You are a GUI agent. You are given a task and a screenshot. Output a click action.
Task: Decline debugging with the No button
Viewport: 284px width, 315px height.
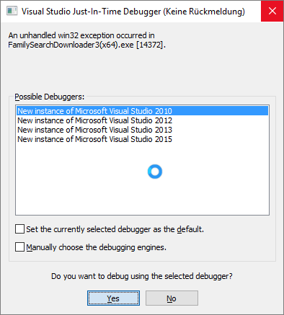[172, 298]
